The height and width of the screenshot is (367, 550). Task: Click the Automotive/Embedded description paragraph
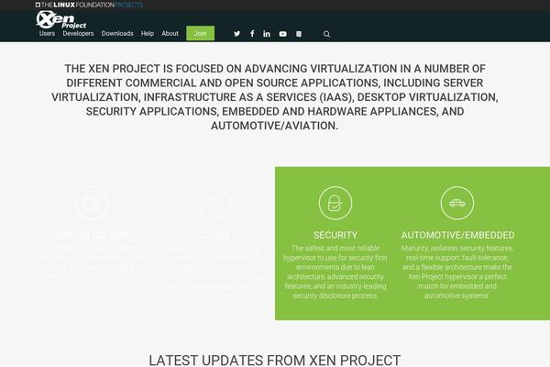(457, 272)
